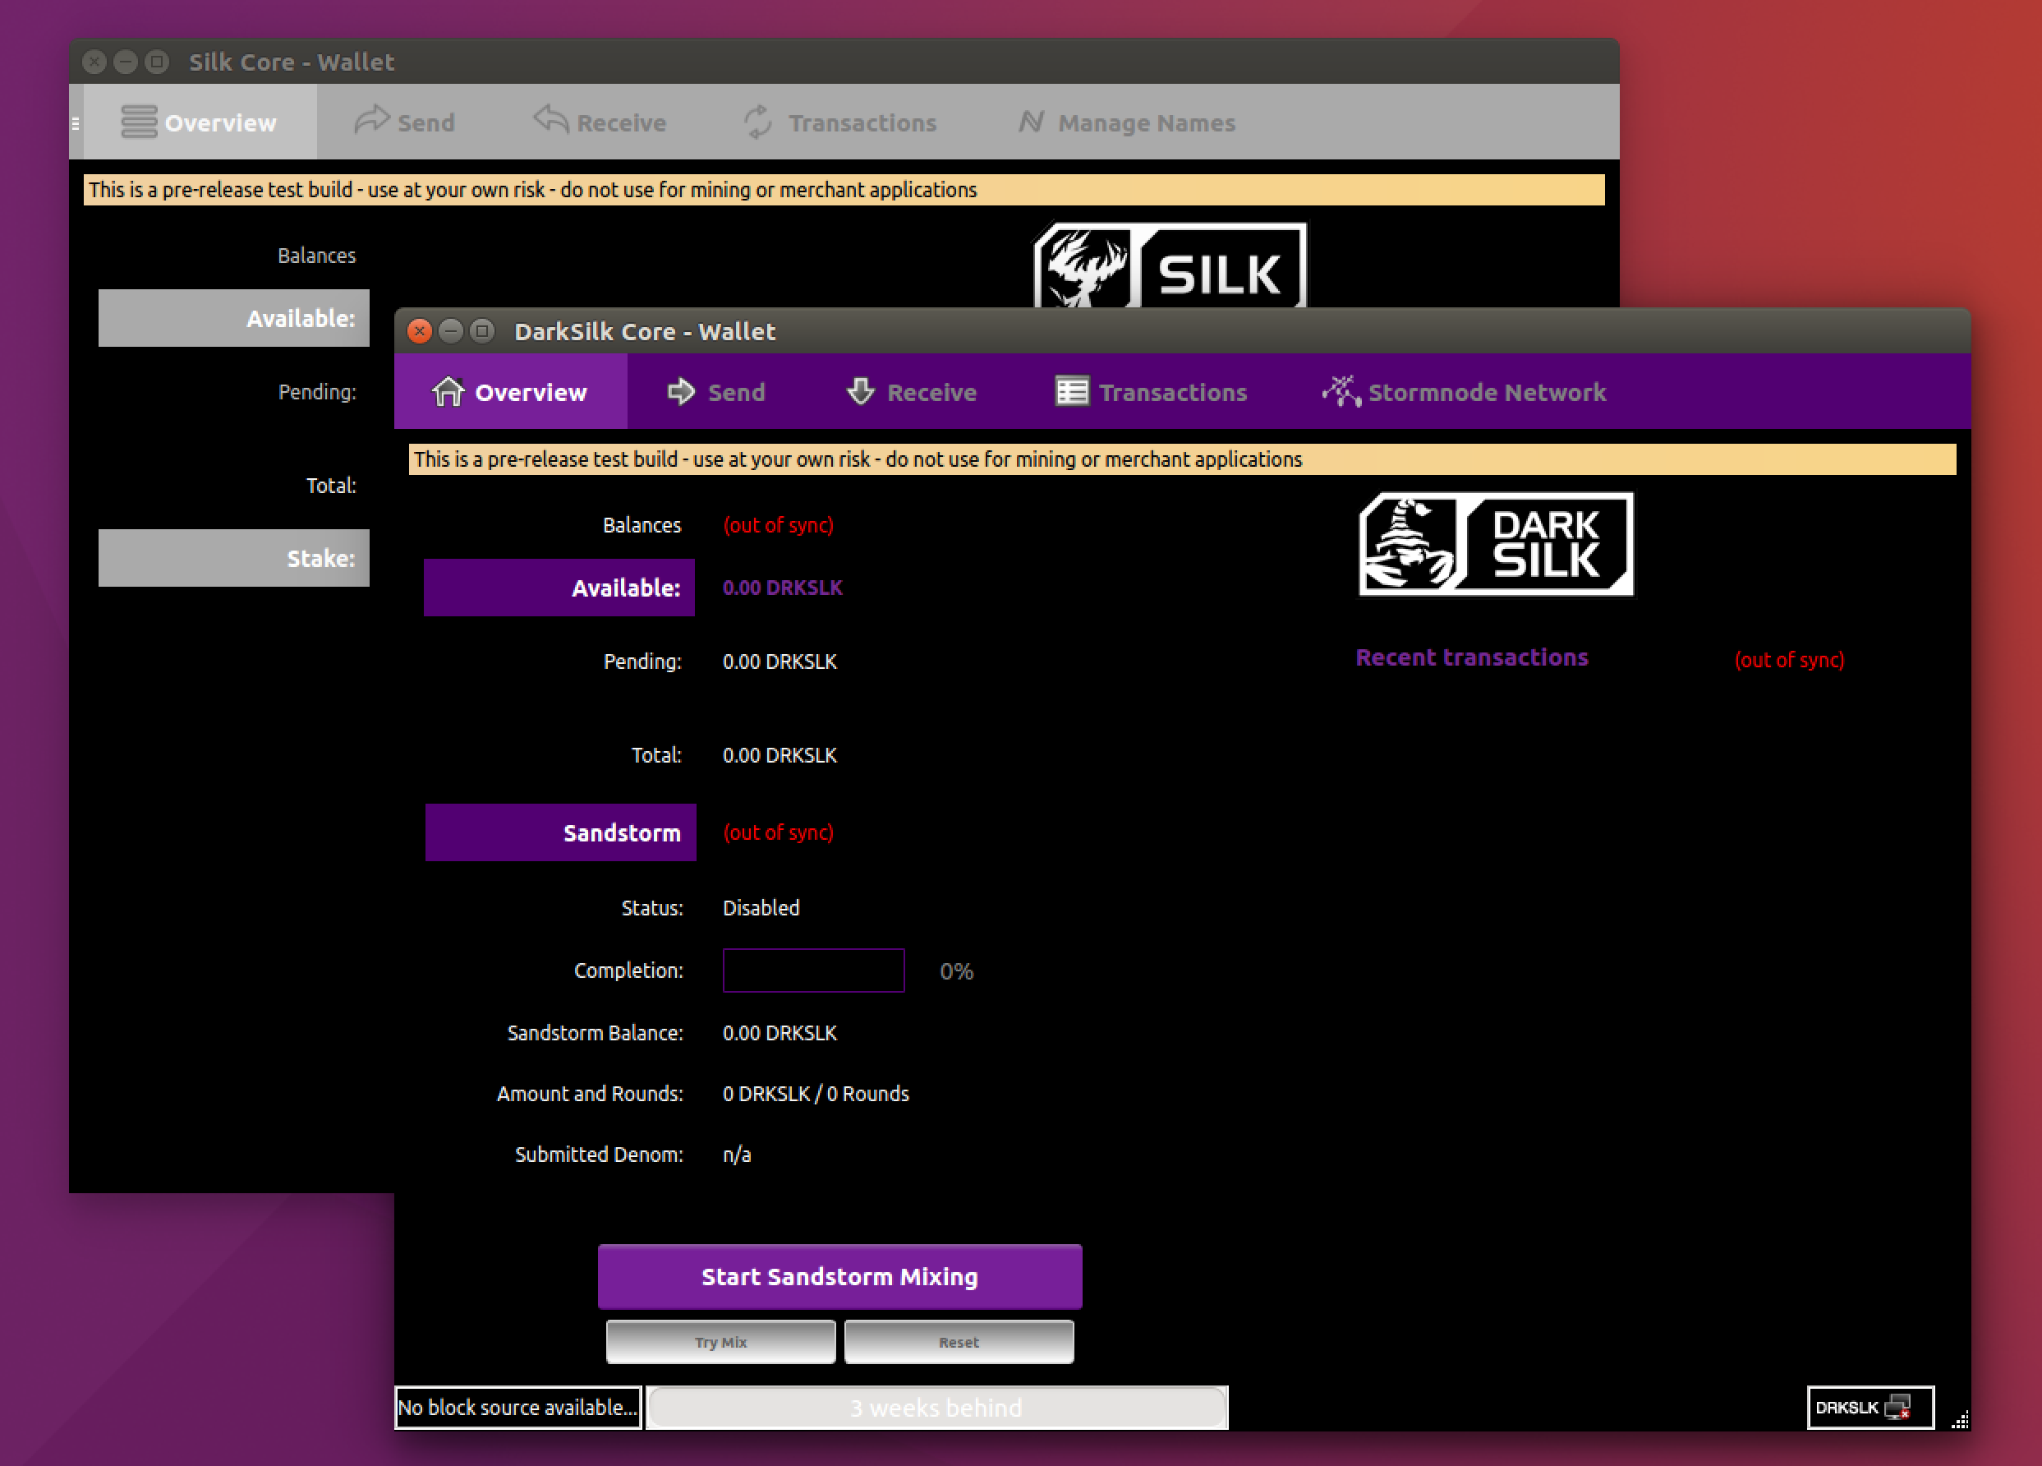Screen dimensions: 2042x1466
Task: Click the pre-release warning banner in Silk Core
Action: point(844,190)
